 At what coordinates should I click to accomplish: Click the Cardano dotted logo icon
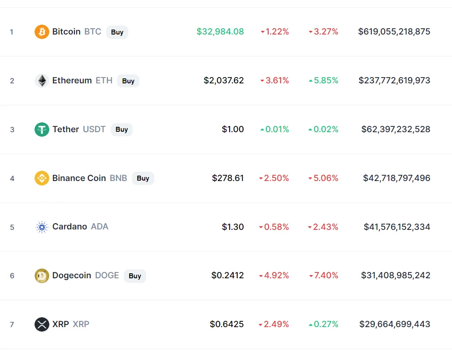42,227
